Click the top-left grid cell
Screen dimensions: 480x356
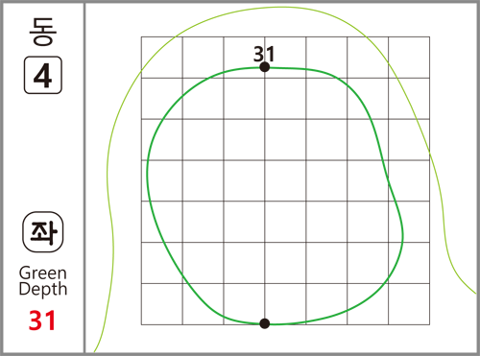(162, 58)
